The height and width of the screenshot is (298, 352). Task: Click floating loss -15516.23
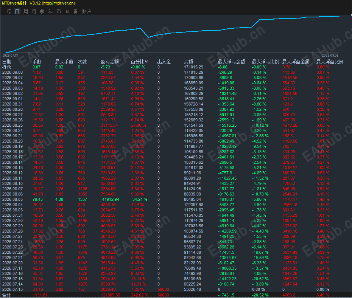coord(227,125)
